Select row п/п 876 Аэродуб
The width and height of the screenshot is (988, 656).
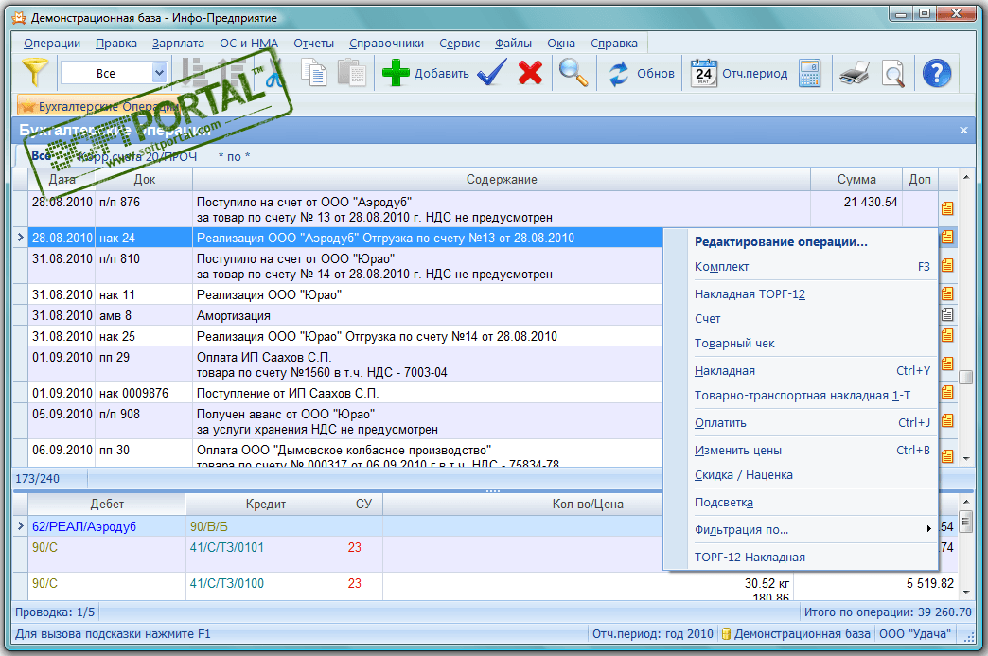(484, 209)
